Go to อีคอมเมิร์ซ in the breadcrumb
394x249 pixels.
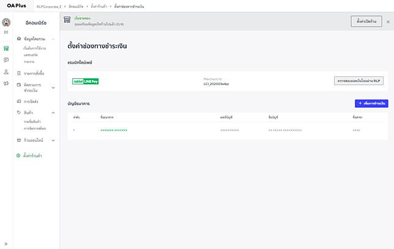point(76,7)
